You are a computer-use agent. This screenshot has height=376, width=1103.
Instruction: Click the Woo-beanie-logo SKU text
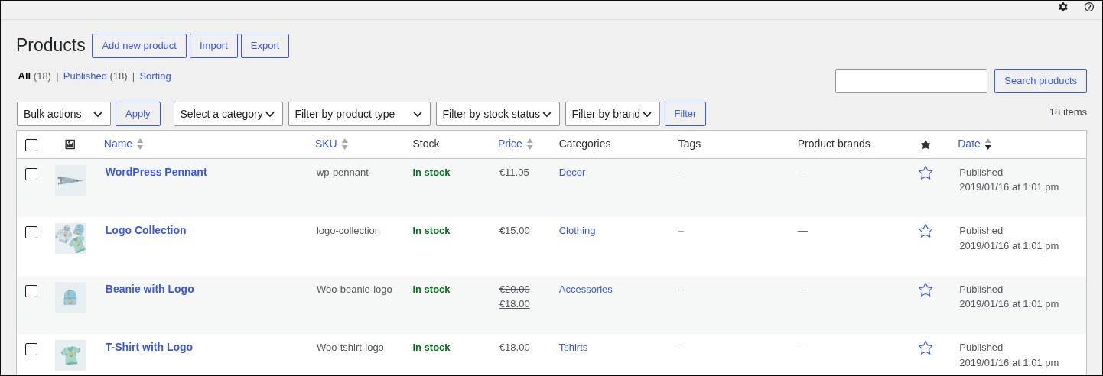354,290
